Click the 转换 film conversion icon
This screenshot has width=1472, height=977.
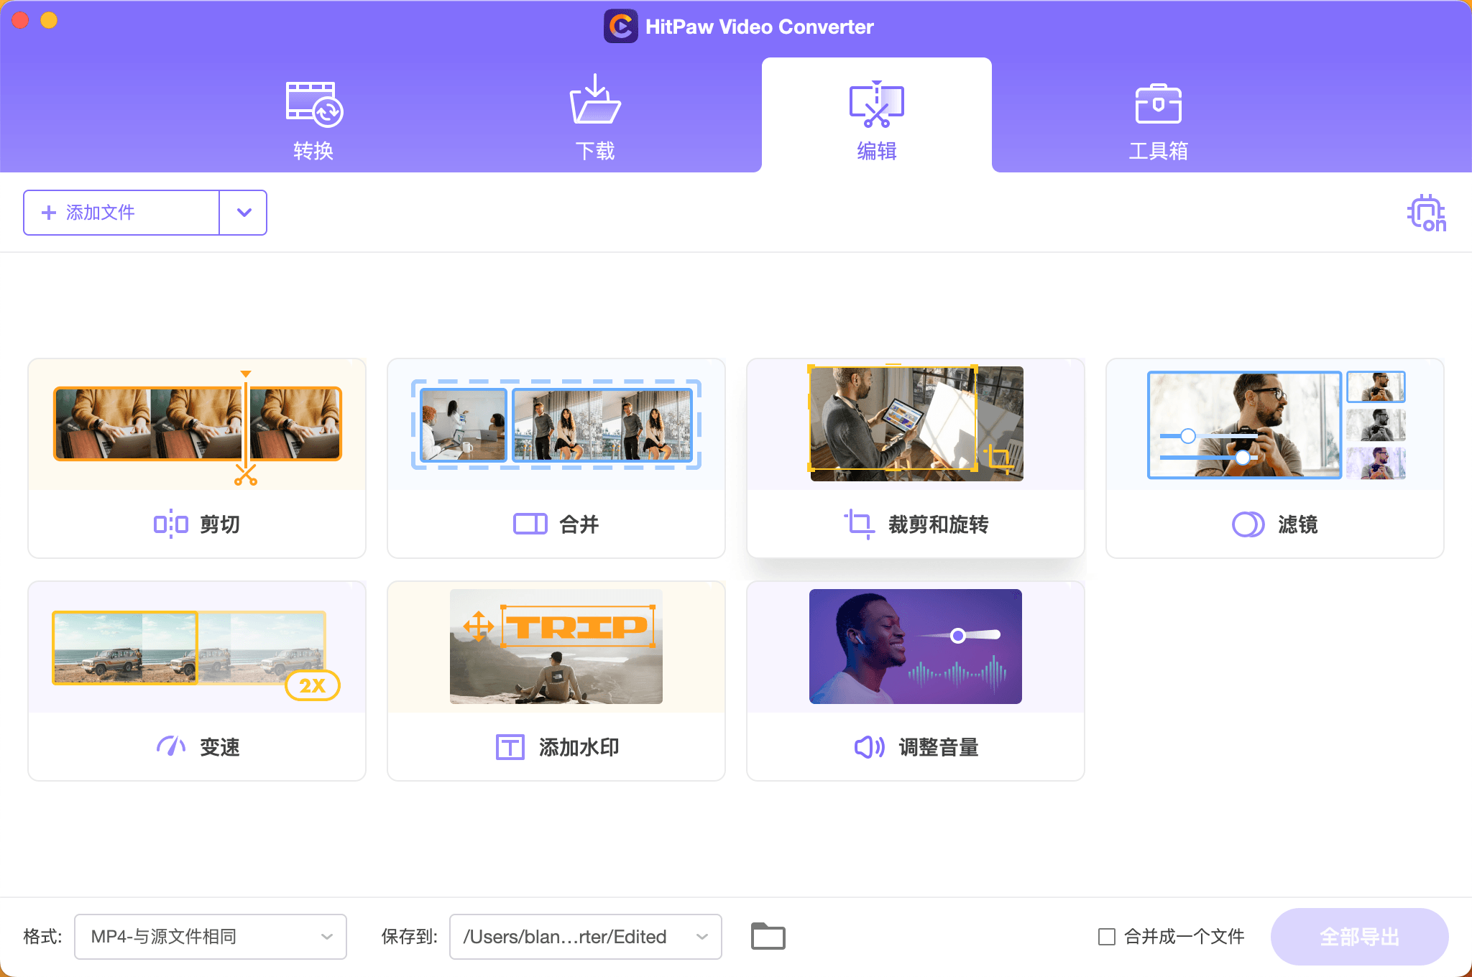point(314,104)
